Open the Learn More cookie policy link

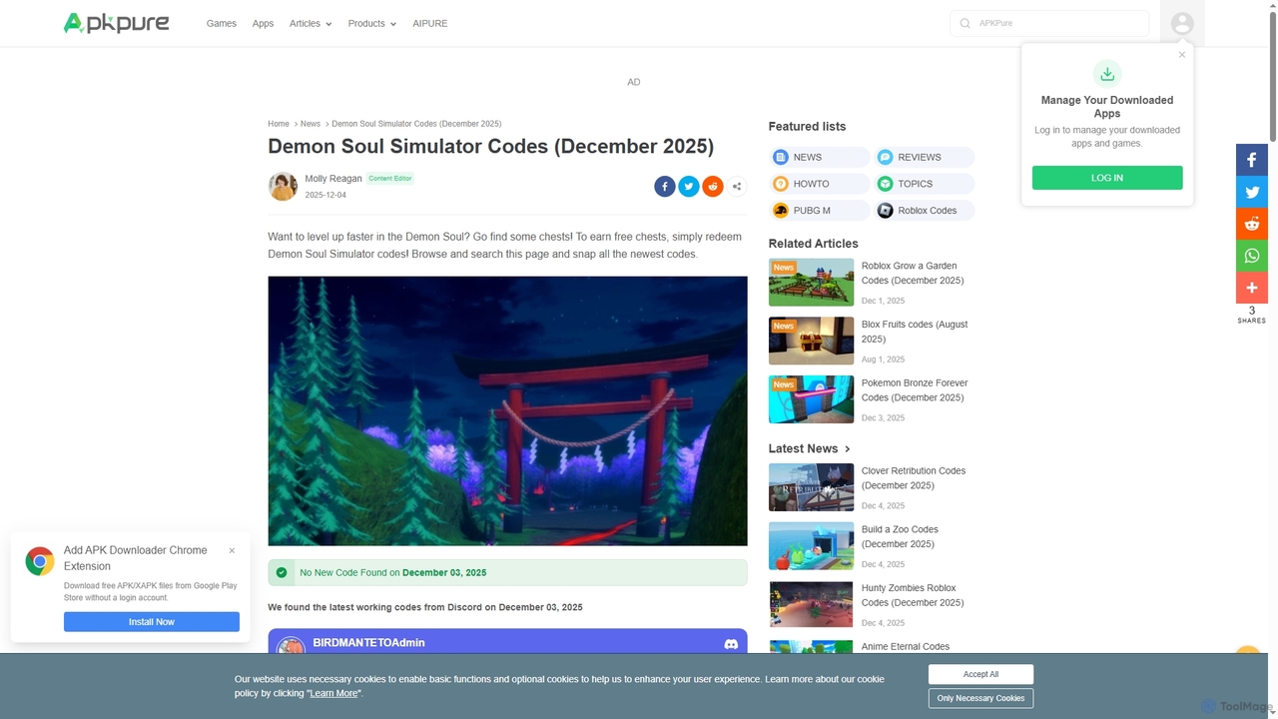pyautogui.click(x=333, y=693)
